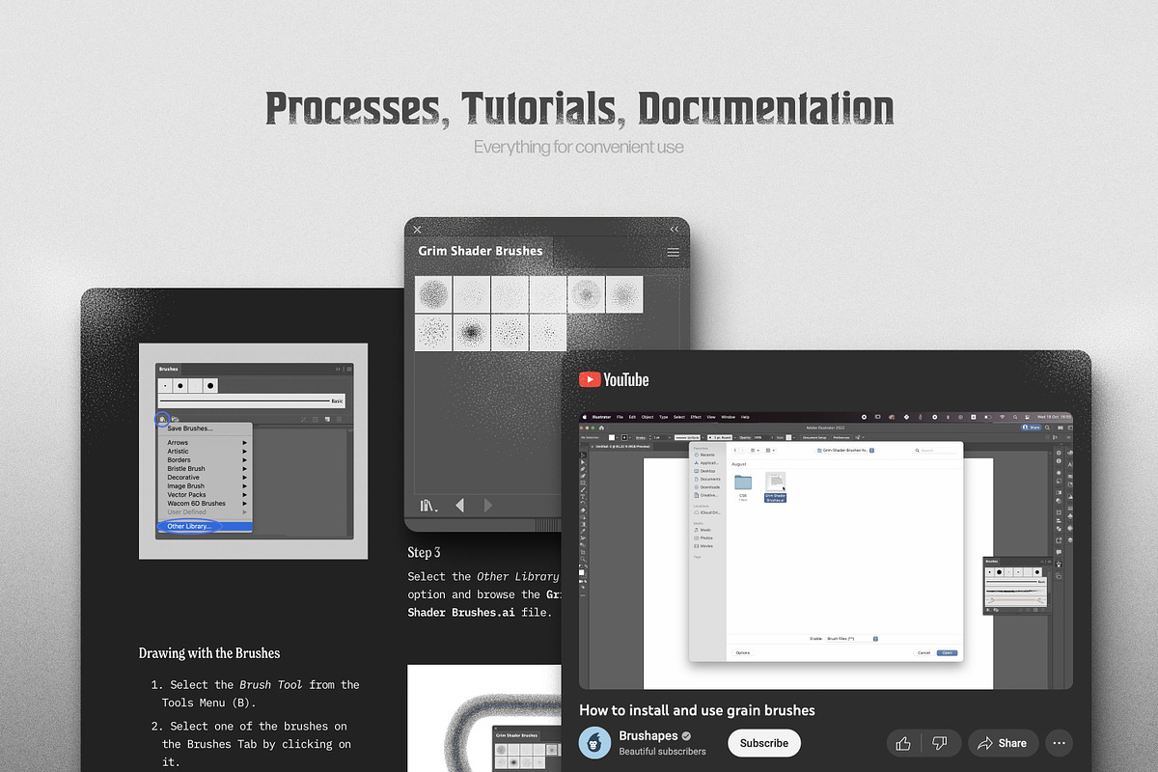The height and width of the screenshot is (772, 1158).
Task: Click the Share button under video
Action: tap(1002, 743)
